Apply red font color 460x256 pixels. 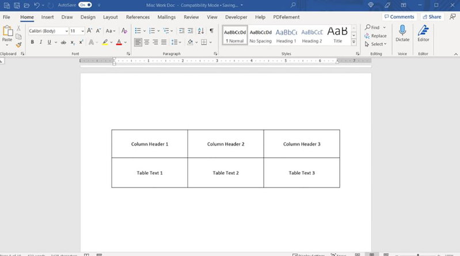[x=119, y=42]
